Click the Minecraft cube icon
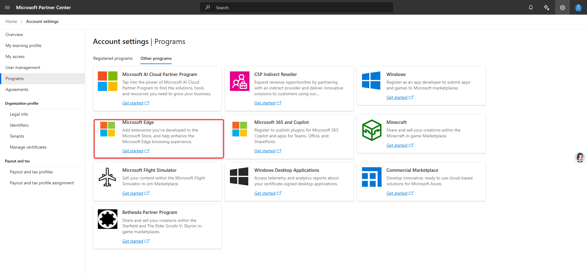Screen dimensions: 587x278 pos(372,130)
